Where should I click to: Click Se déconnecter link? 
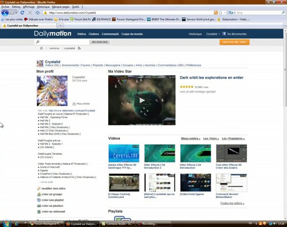tap(237, 34)
